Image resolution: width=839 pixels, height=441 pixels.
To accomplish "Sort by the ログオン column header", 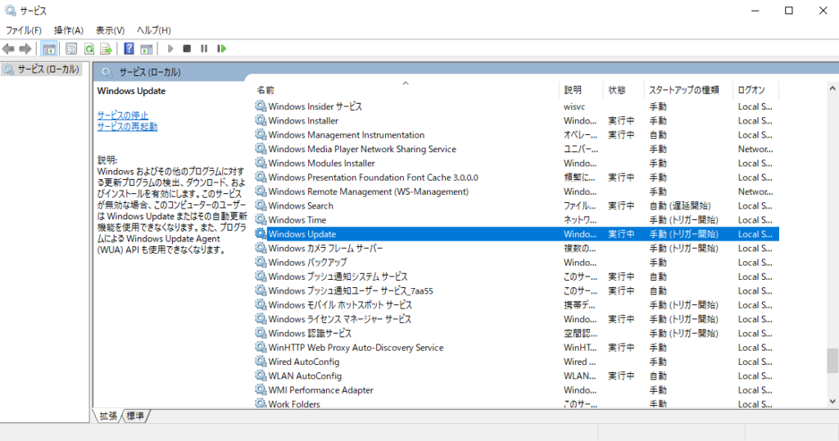I will tap(756, 90).
